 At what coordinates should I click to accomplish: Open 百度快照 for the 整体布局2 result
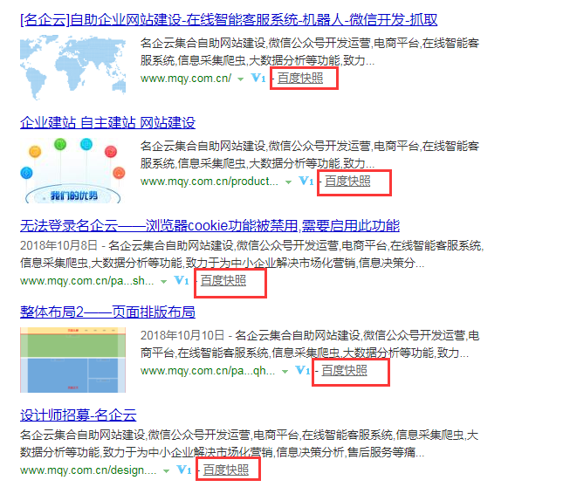344,370
